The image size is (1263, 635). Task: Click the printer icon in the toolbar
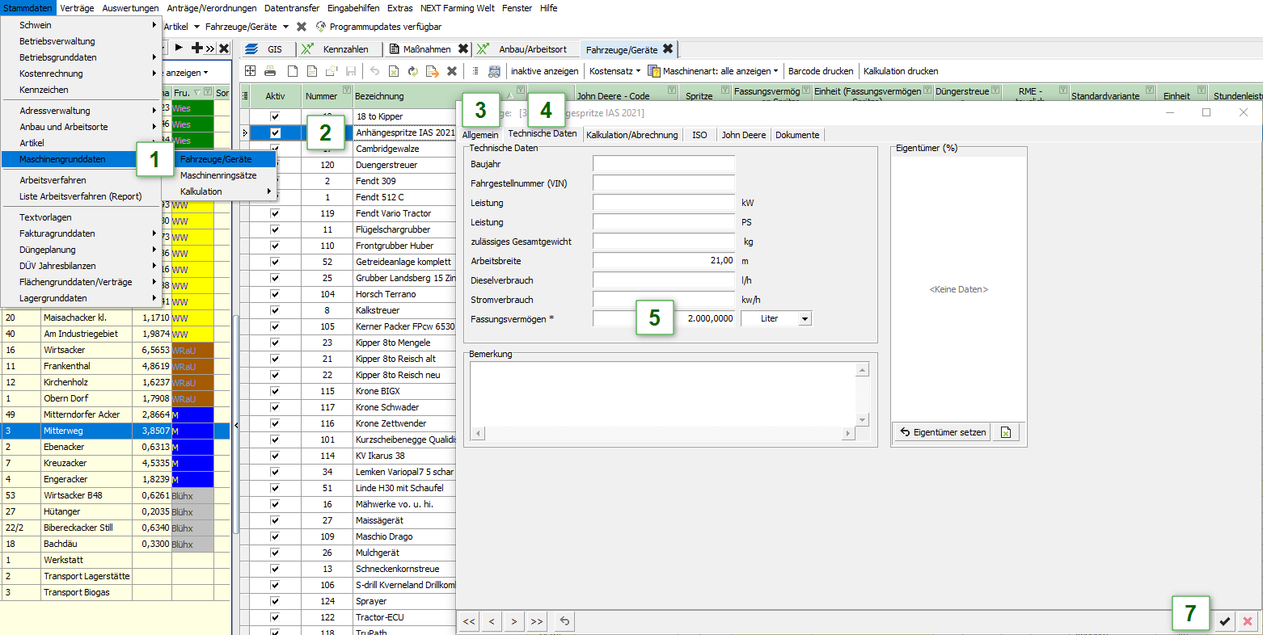point(270,71)
